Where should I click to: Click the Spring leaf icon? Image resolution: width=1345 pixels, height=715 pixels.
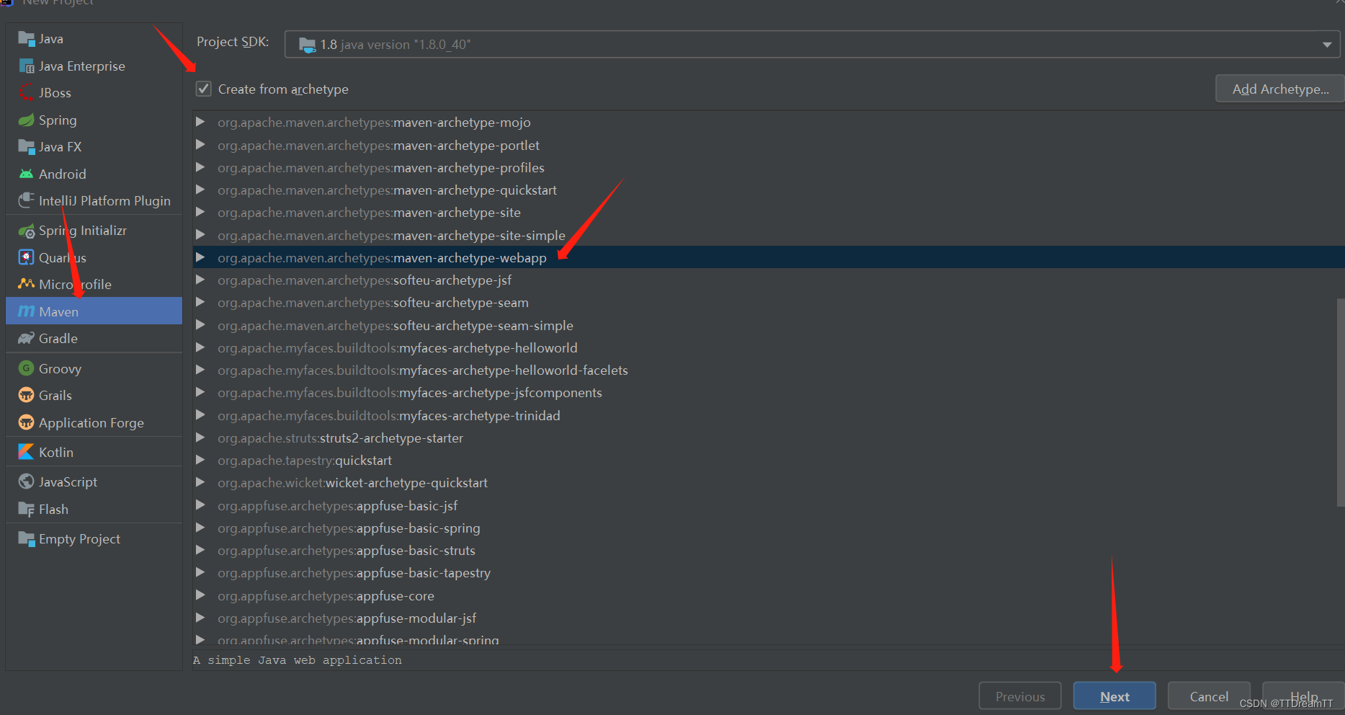27,120
